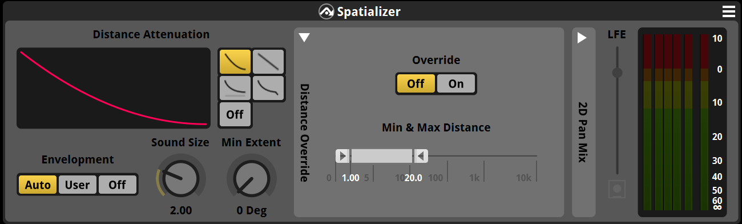The width and height of the screenshot is (742, 224).
Task: Click the 'Distance Attenuation' heading
Action: (x=151, y=34)
